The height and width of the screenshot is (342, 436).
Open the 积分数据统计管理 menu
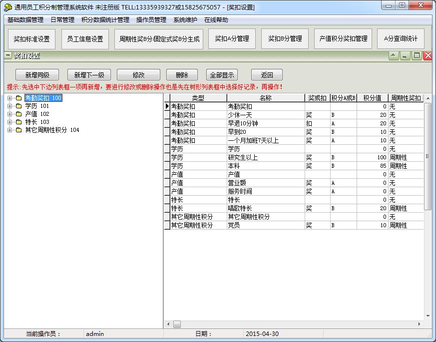105,20
